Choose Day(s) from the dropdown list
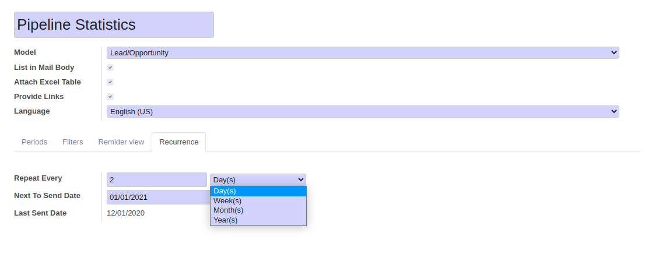 pos(258,191)
